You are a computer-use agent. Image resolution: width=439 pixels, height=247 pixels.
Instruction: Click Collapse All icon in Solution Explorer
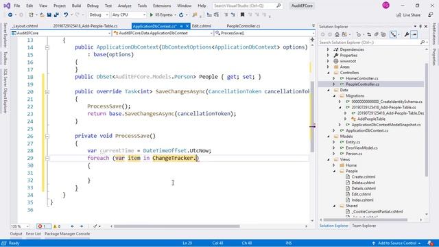tap(377, 34)
